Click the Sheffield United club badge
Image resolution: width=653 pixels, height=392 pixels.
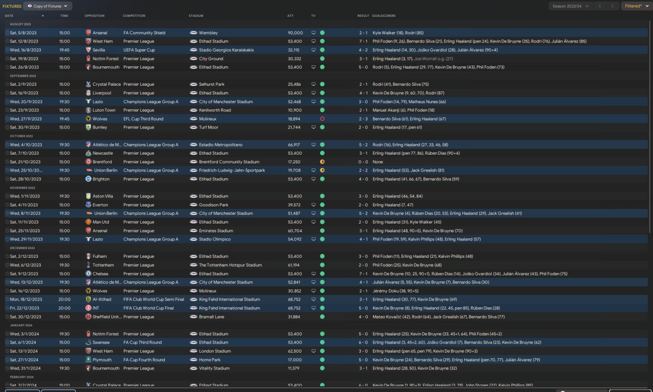pos(89,316)
